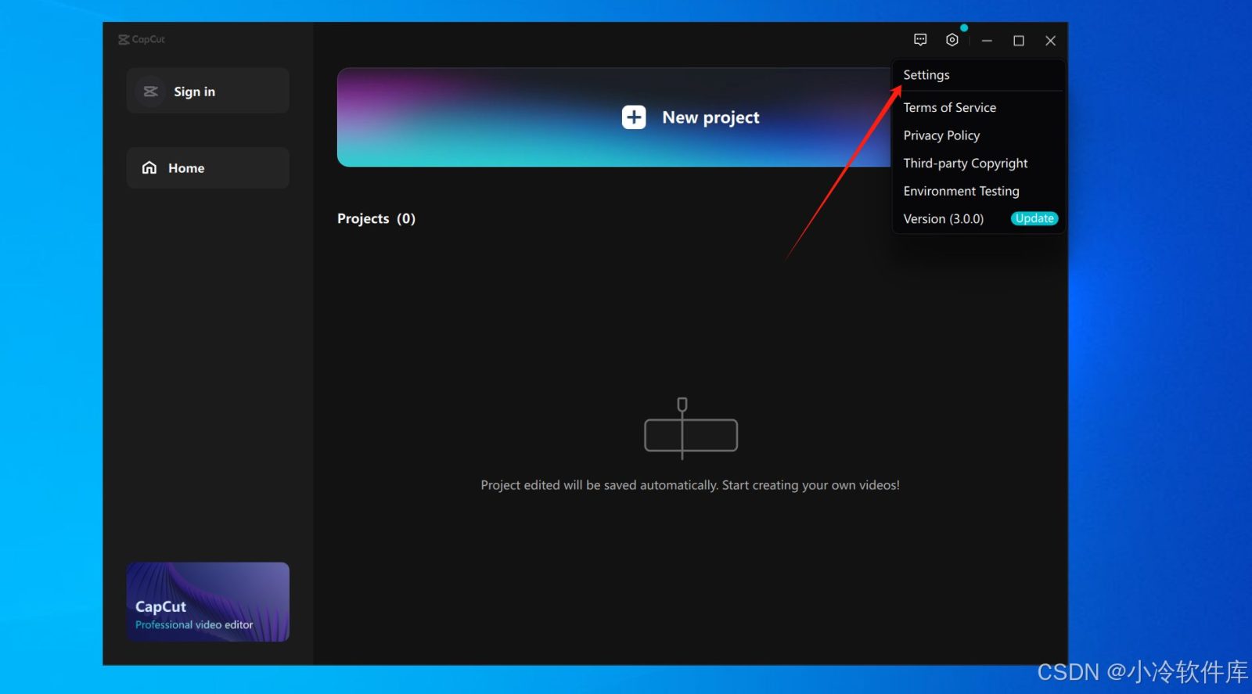Click the Sign in button
Viewport: 1252px width, 694px height.
208,91
